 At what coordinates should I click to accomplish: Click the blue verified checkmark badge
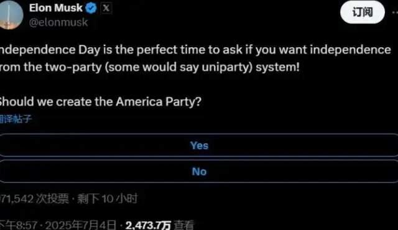coord(91,8)
